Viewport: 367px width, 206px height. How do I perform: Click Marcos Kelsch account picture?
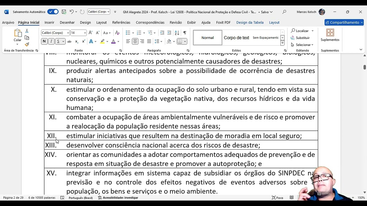[322, 12]
